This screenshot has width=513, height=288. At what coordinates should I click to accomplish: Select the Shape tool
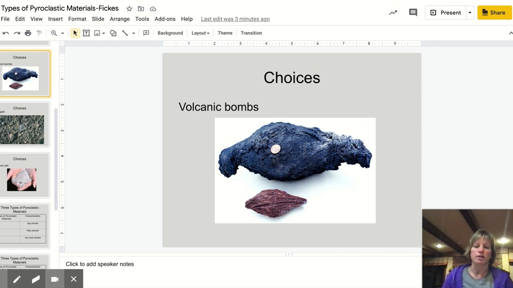[113, 33]
